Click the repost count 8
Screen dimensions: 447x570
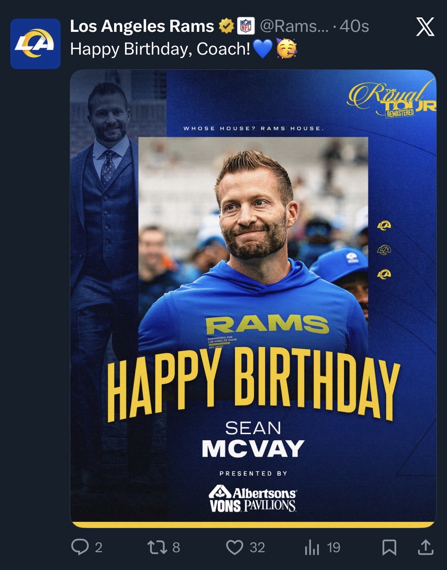pyautogui.click(x=176, y=548)
